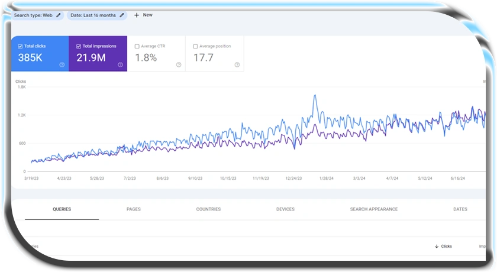
Task: Select the QUERIES tab
Action: click(x=62, y=209)
